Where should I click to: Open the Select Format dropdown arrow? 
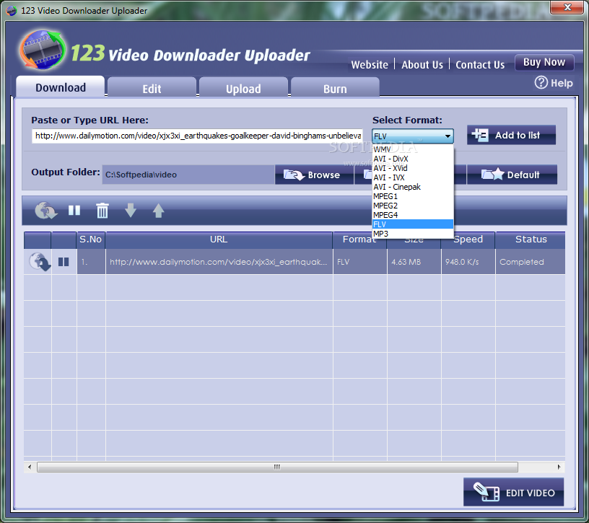(x=448, y=136)
